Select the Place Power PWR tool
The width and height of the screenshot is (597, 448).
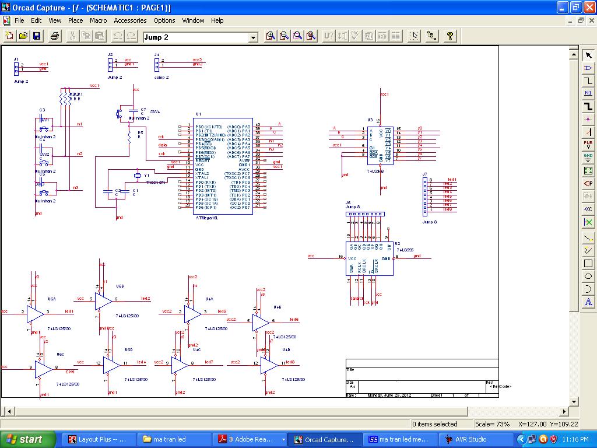point(588,145)
